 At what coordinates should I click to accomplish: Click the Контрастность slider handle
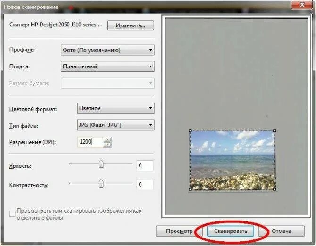(101, 183)
